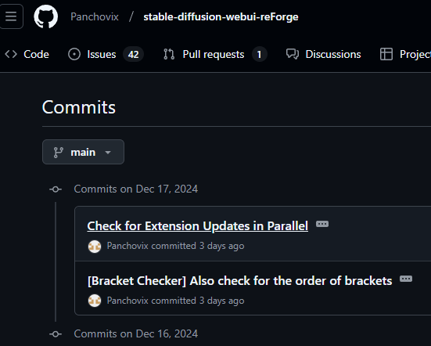Open the main branch selector dropdown

coord(83,152)
